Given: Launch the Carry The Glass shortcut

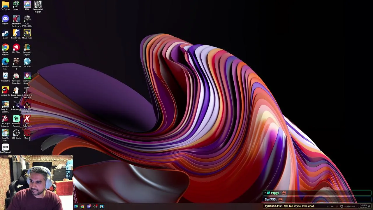Looking at the screenshot, I should [x=5, y=135].
